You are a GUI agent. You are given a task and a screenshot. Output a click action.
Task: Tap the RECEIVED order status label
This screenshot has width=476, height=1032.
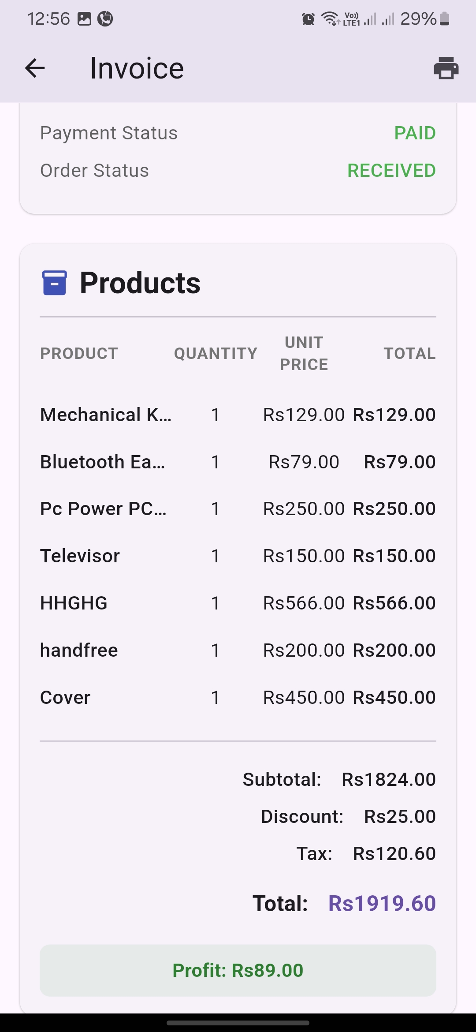(391, 171)
